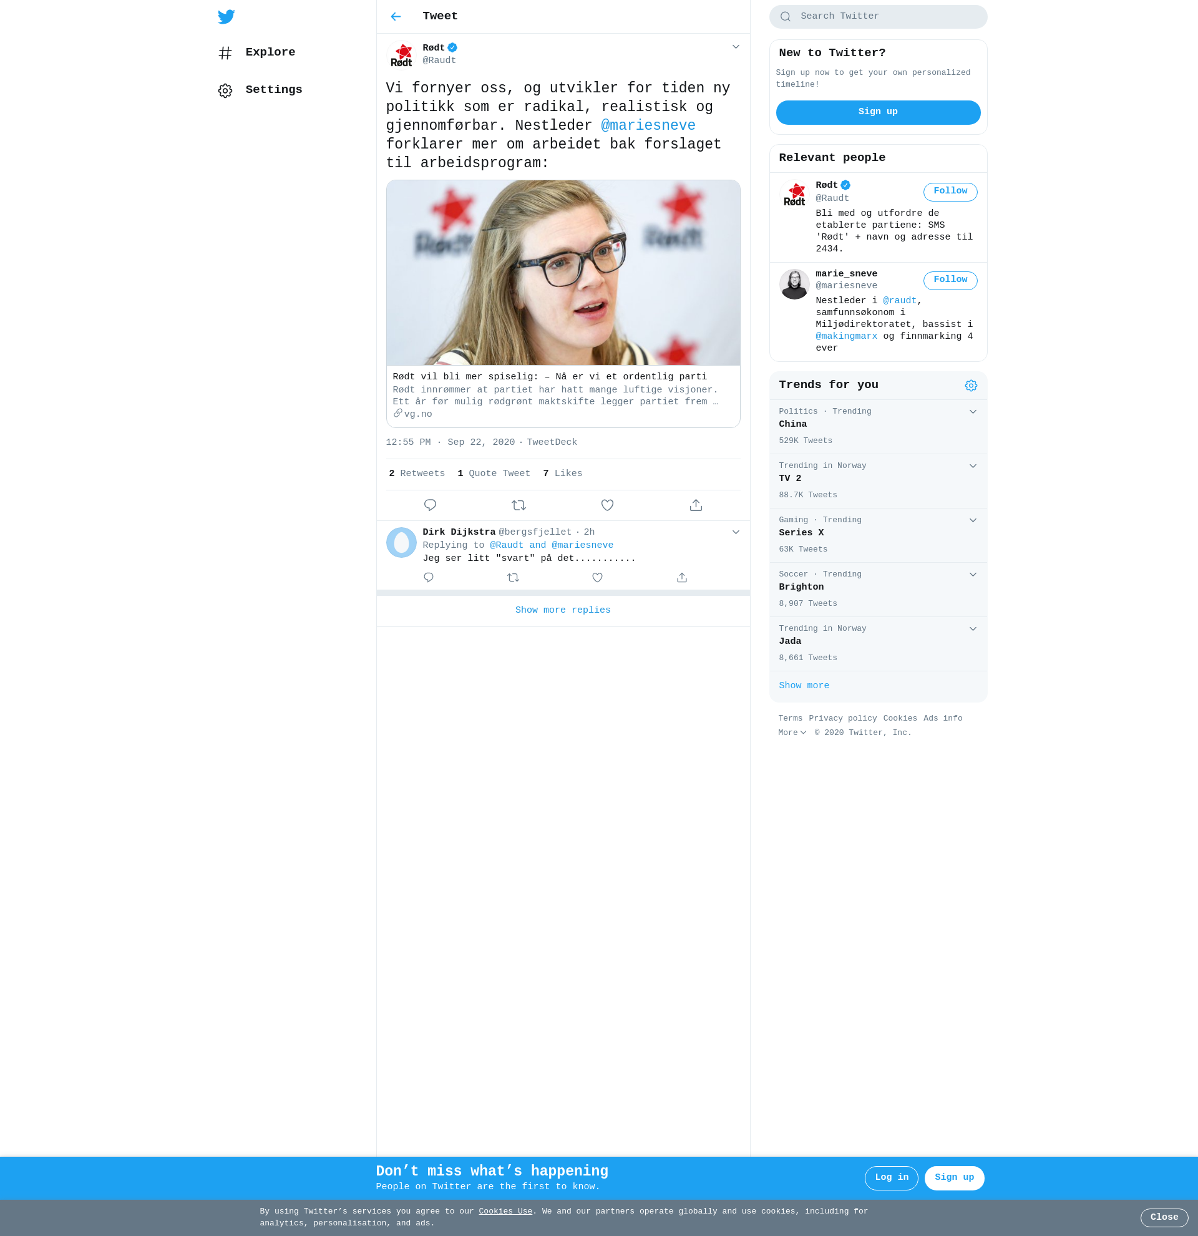This screenshot has width=1198, height=1236.
Task: Expand options for TV 2 trend
Action: [x=973, y=466]
